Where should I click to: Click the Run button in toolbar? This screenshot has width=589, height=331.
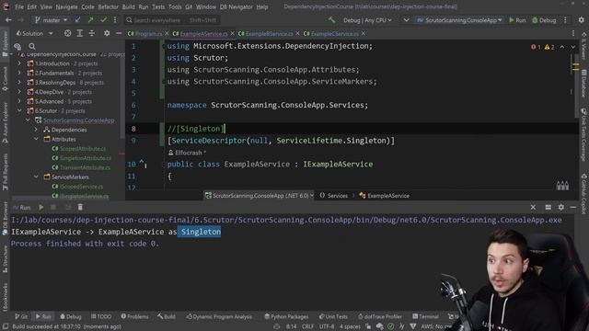coord(517,20)
